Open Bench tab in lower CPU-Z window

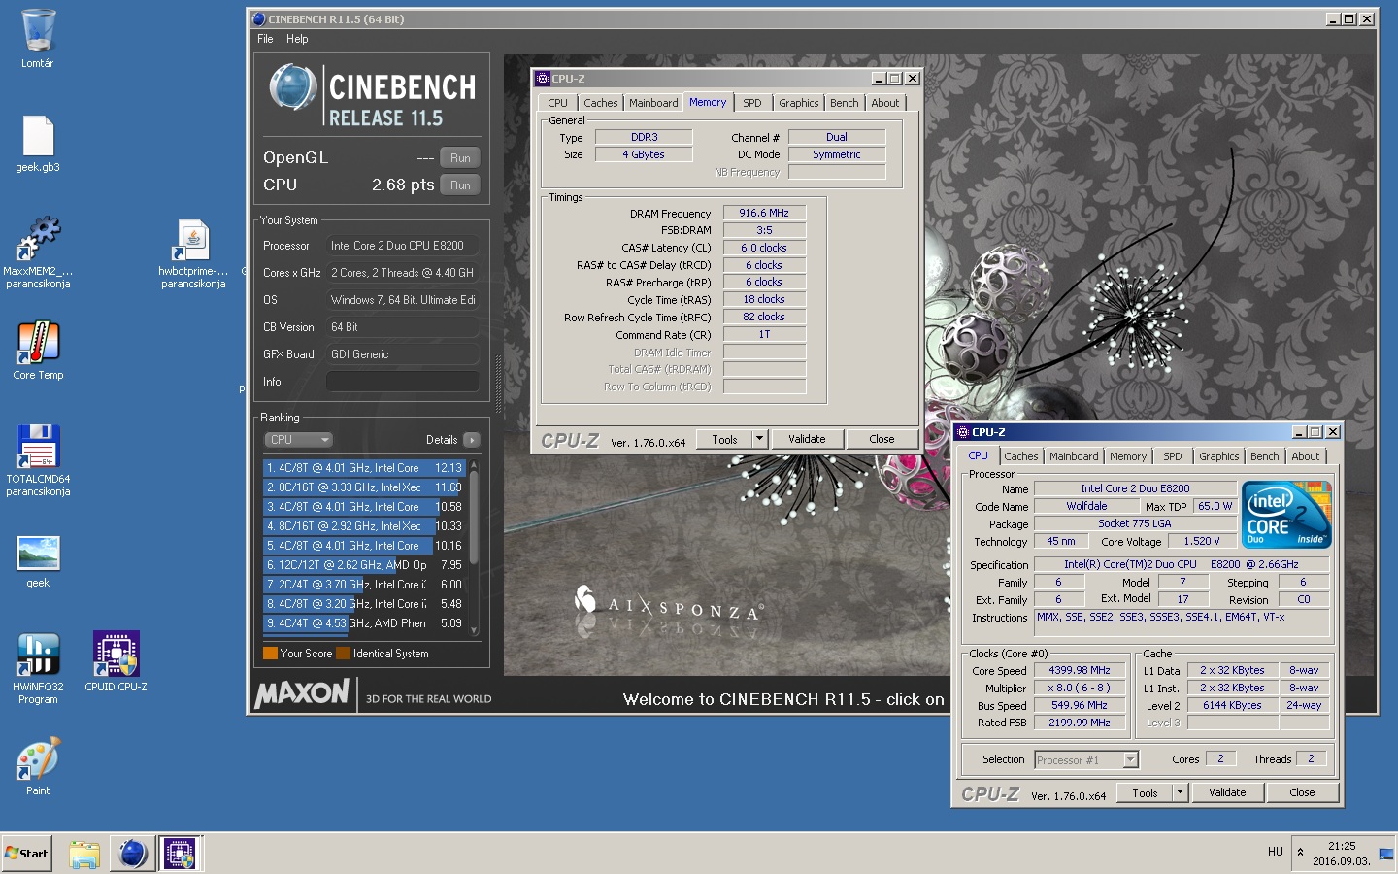1264,456
